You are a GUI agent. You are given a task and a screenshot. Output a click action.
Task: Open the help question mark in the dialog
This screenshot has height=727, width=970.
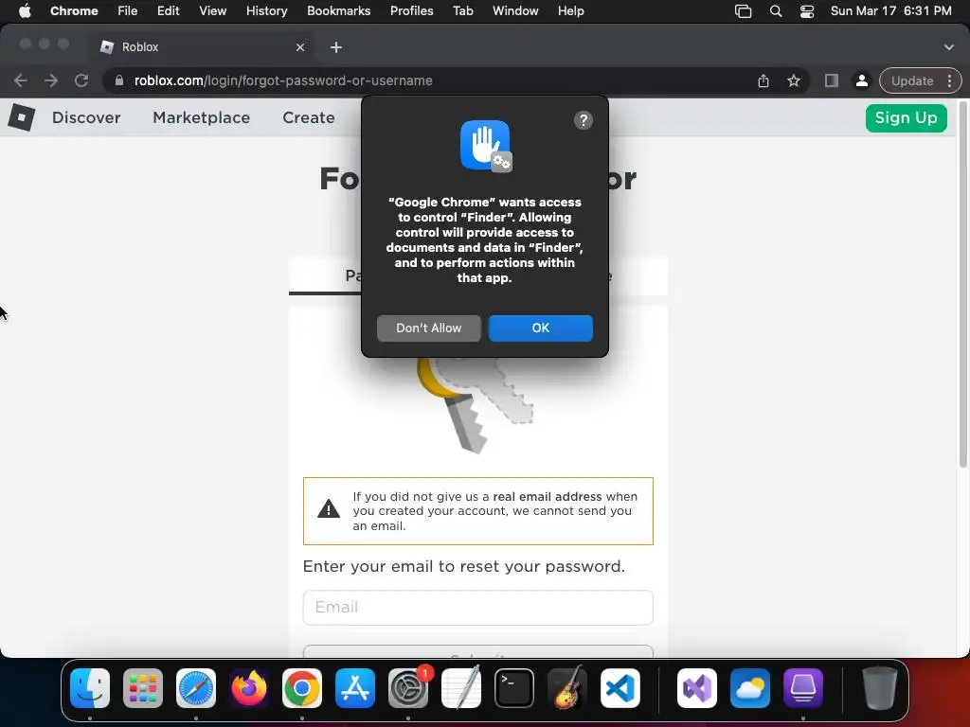583,120
